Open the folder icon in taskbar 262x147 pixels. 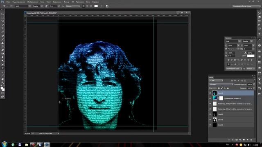26,145
